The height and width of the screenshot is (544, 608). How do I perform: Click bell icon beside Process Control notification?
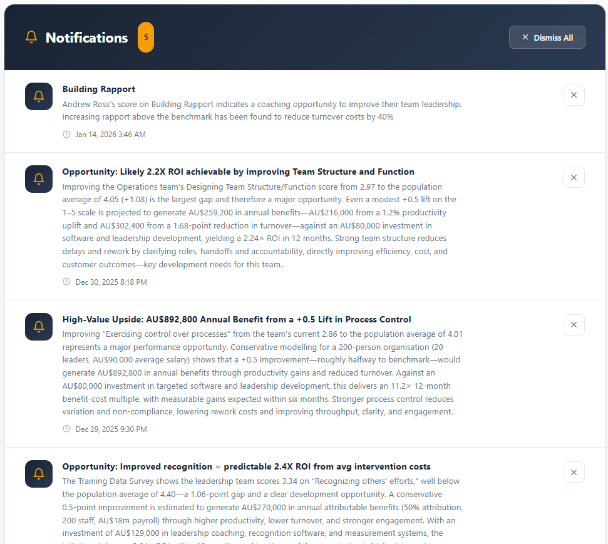pyautogui.click(x=39, y=327)
